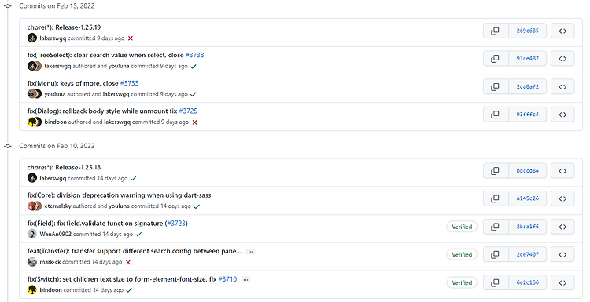Click WanAn0902 avatar thumbnail
The width and height of the screenshot is (590, 302).
coord(32,234)
